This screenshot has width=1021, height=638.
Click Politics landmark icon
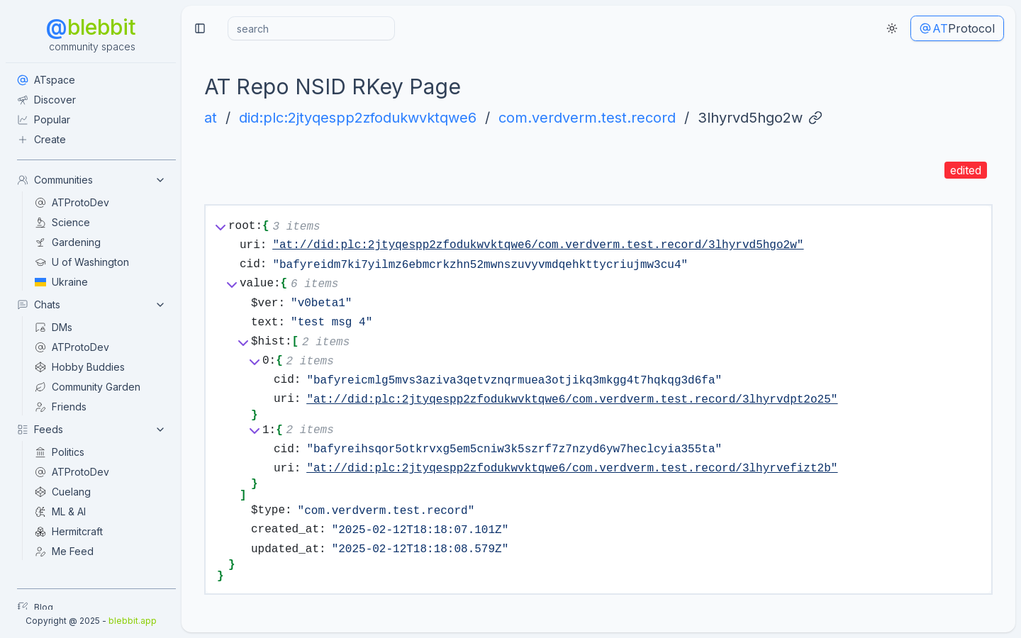(x=40, y=452)
